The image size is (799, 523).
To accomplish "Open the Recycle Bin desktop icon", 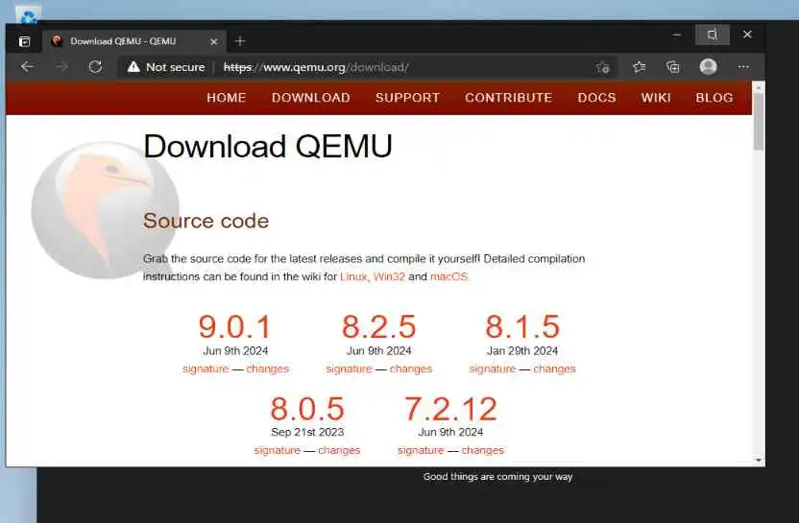I will pyautogui.click(x=28, y=14).
